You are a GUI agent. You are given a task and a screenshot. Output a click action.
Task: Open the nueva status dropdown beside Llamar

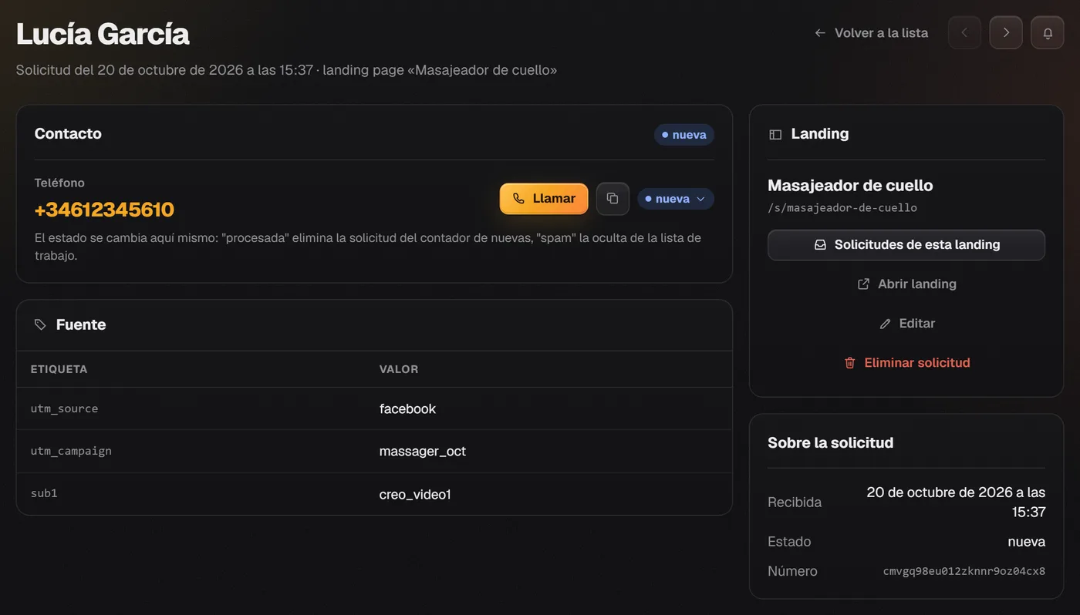(x=676, y=199)
